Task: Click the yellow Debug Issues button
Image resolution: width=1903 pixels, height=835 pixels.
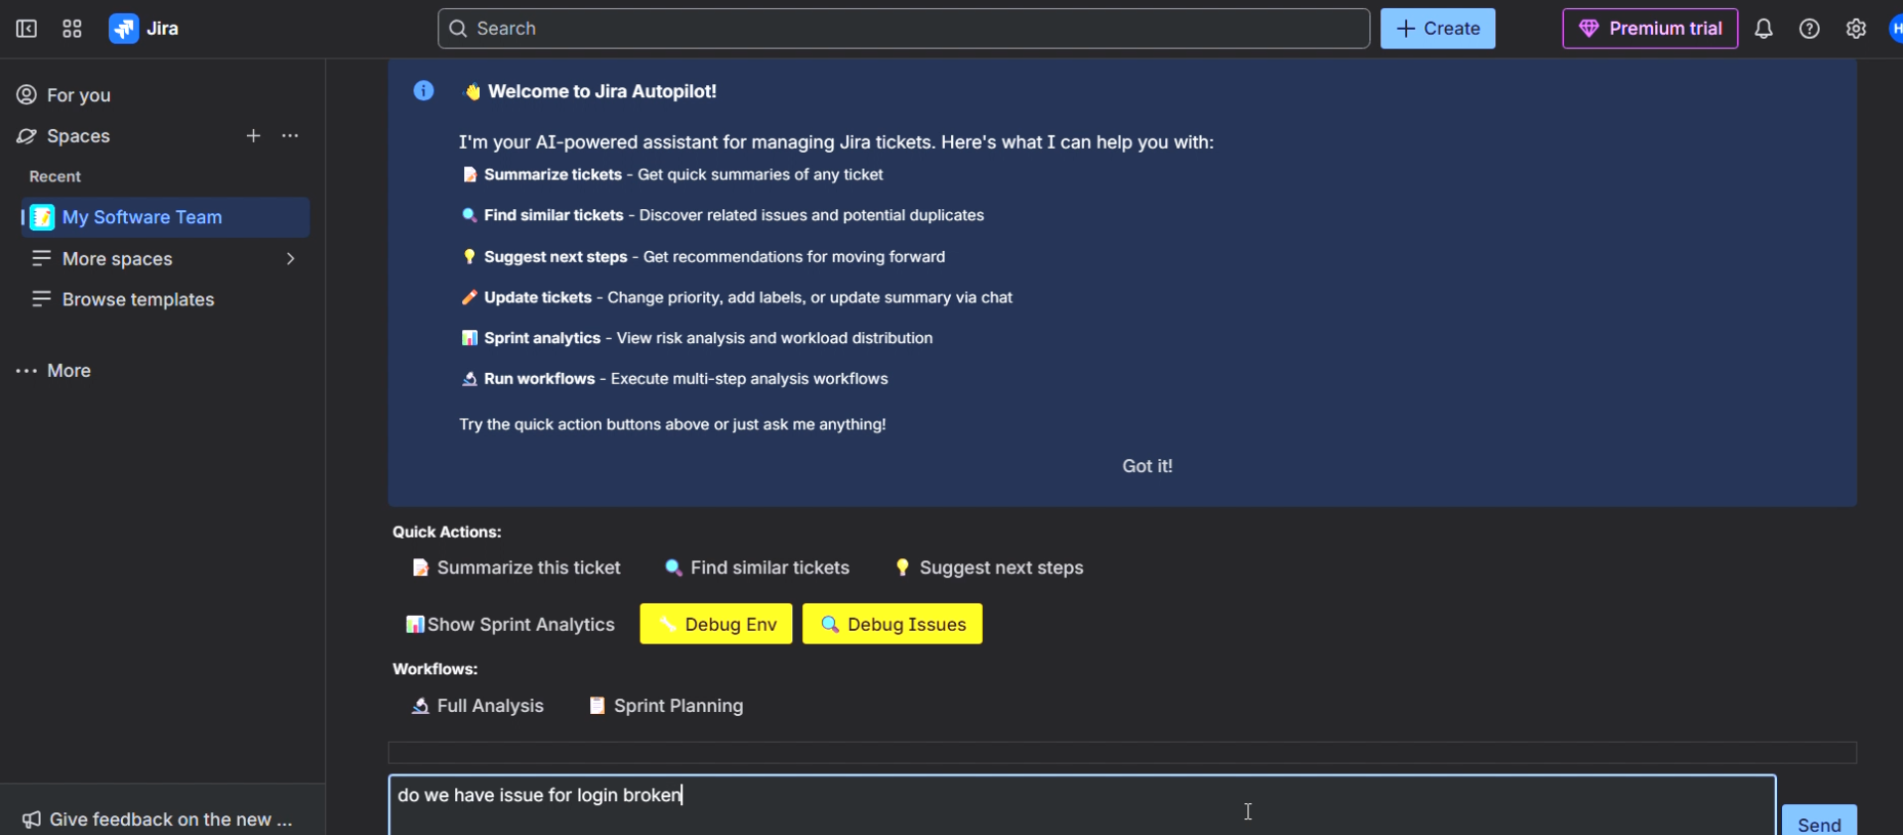Action: click(892, 624)
